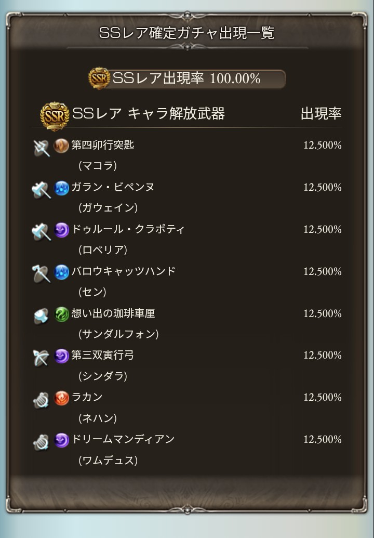Click the axe weapon icon for ガラン・ビペンヌ
The height and width of the screenshot is (538, 374).
[41, 190]
